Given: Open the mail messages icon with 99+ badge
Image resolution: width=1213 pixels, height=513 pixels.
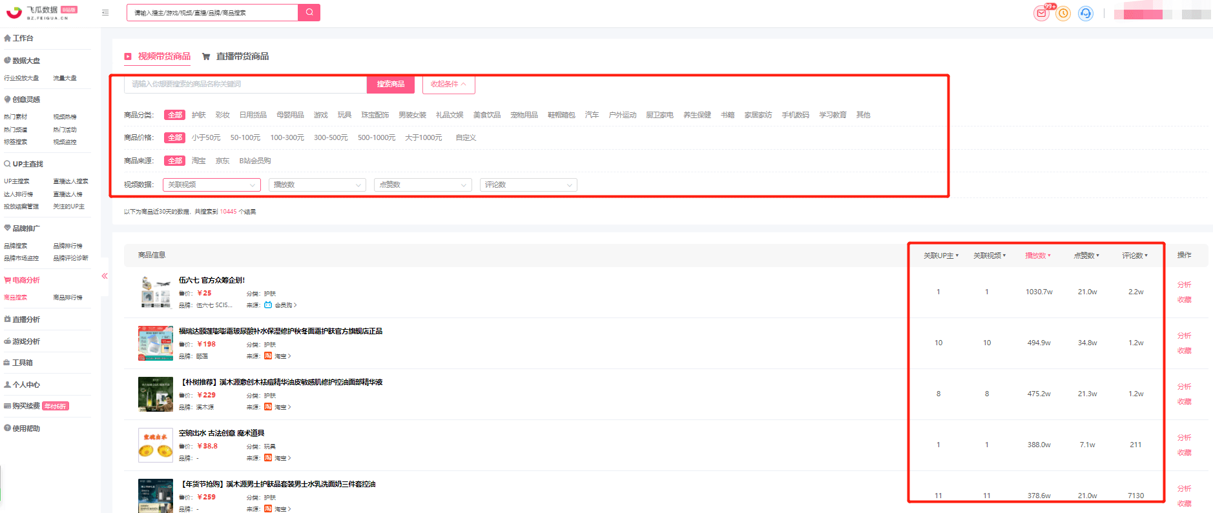Looking at the screenshot, I should tap(1041, 13).
